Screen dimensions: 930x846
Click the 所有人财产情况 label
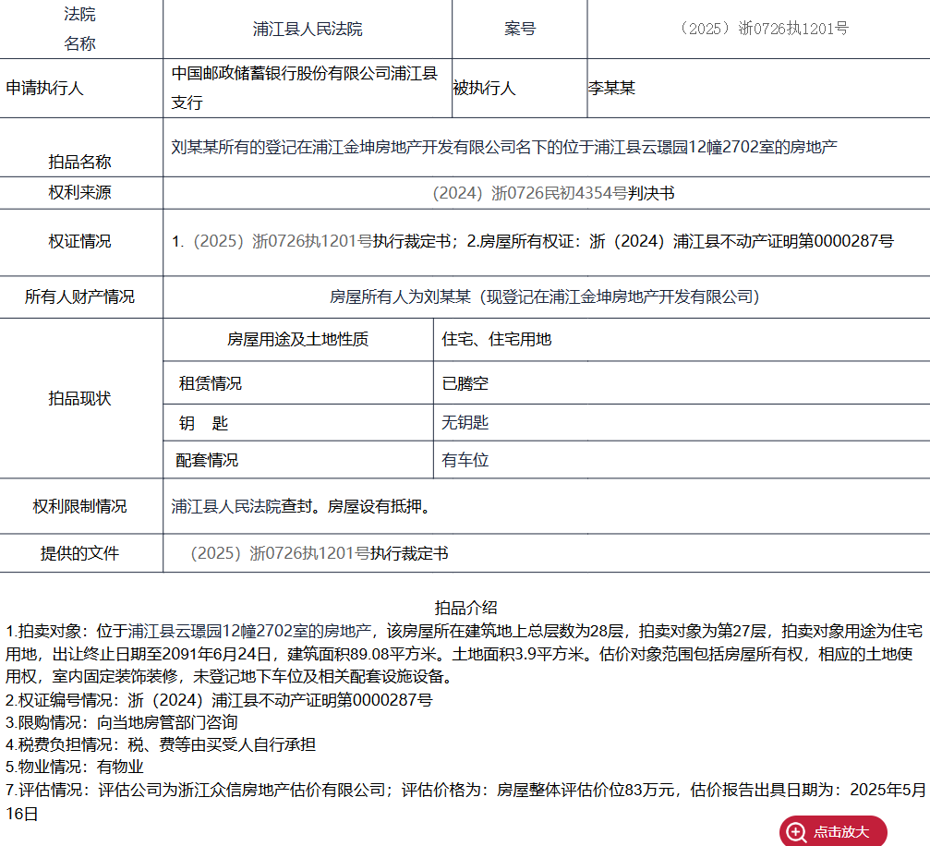point(80,296)
